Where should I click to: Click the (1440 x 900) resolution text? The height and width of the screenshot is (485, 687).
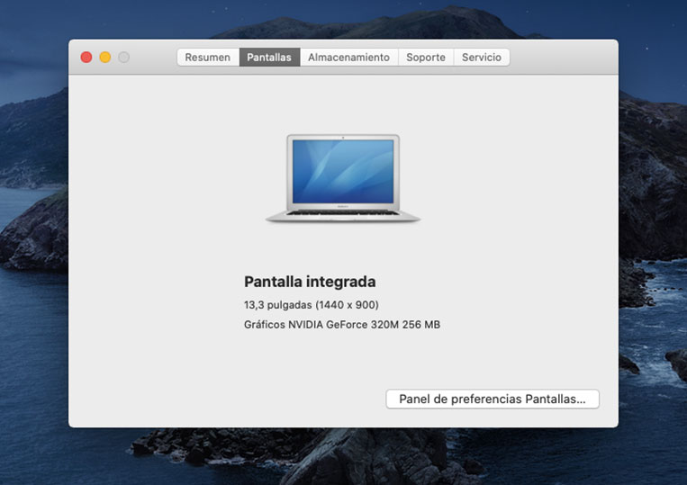tap(347, 305)
